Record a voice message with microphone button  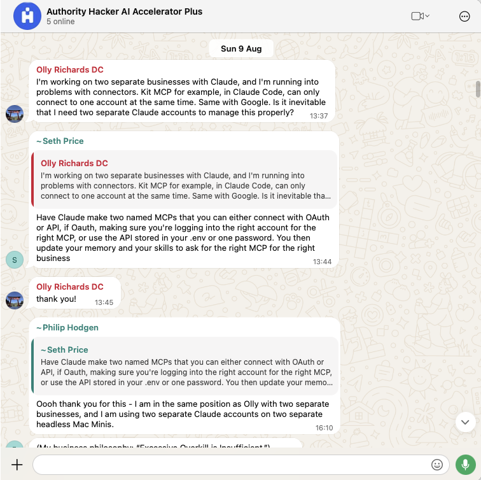pos(465,465)
